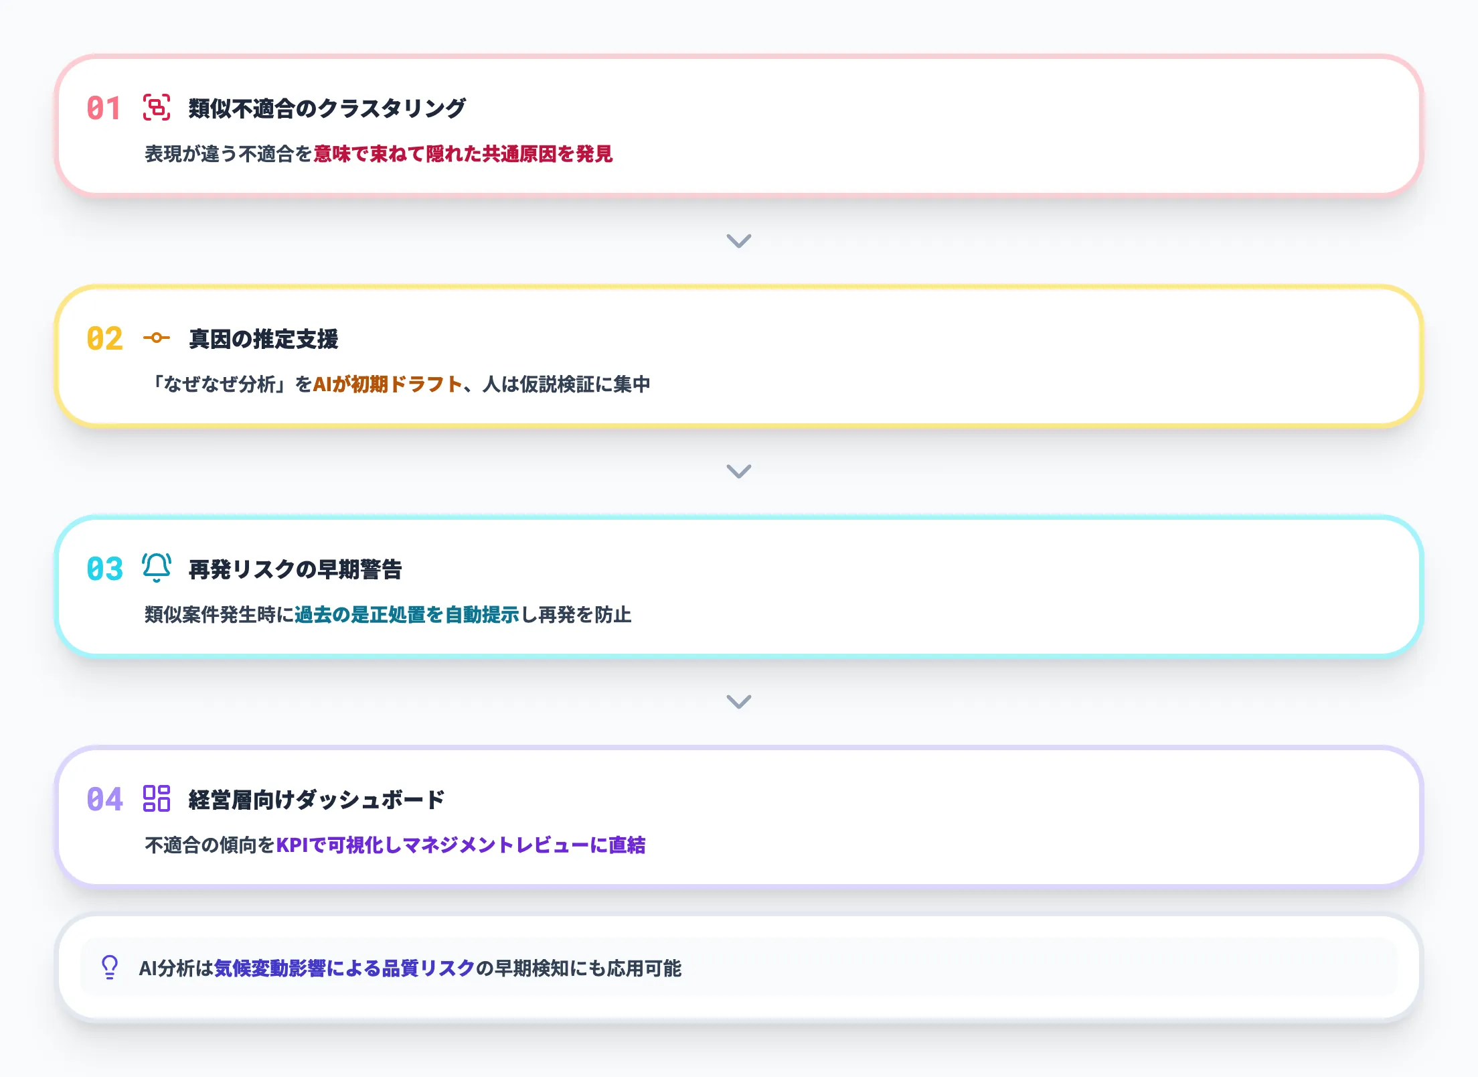The height and width of the screenshot is (1077, 1478).
Task: Expand the chevron below the step 01 card
Action: 738,242
